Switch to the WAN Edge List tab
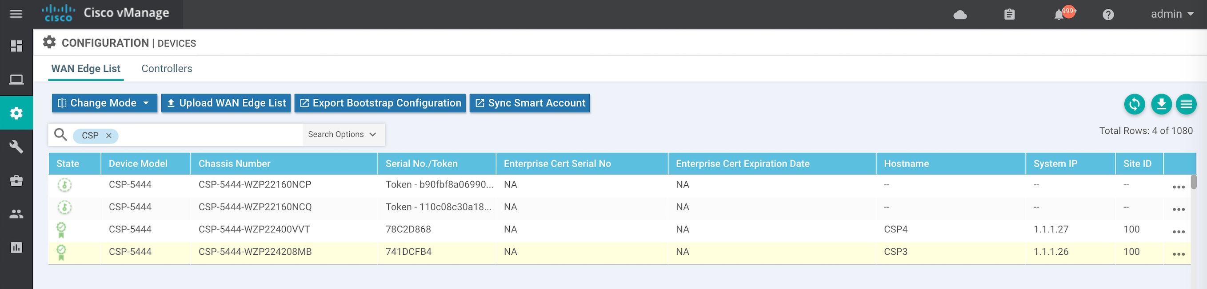This screenshot has height=289, width=1207. click(86, 69)
